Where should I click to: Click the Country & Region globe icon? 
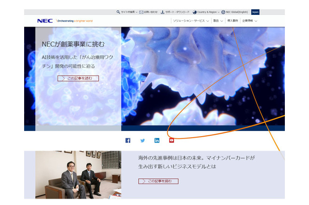pyautogui.click(x=195, y=12)
